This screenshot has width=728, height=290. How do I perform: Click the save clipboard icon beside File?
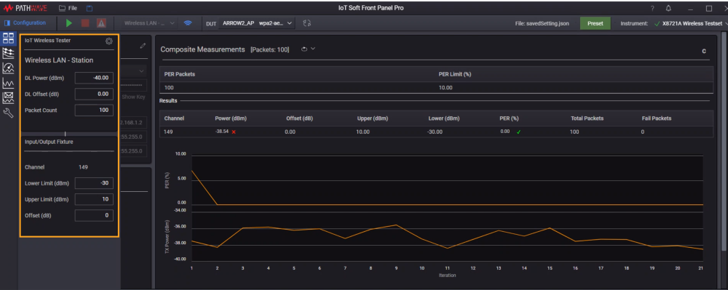coord(90,8)
